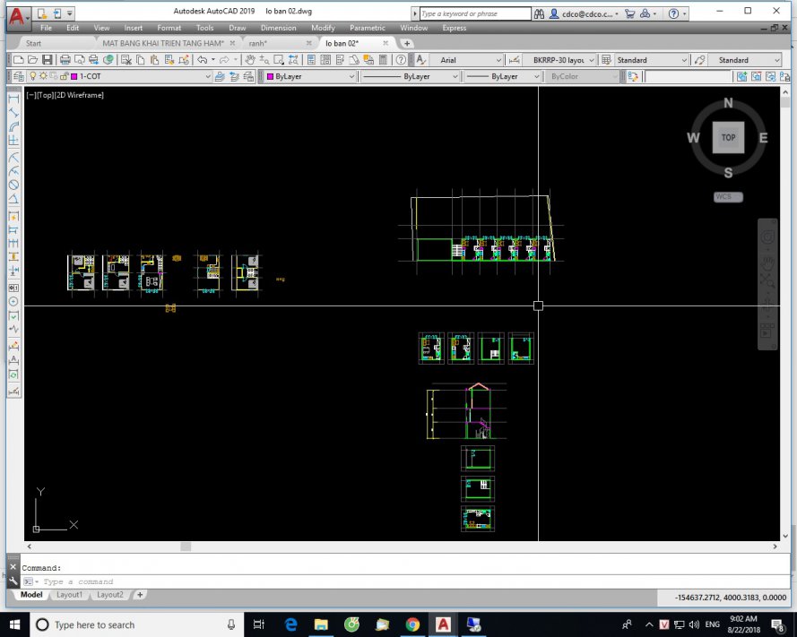
Task: Click the Windows Start button
Action: tap(14, 624)
